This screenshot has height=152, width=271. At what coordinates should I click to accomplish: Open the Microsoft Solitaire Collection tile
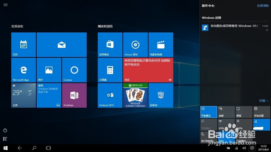(x=135, y=95)
